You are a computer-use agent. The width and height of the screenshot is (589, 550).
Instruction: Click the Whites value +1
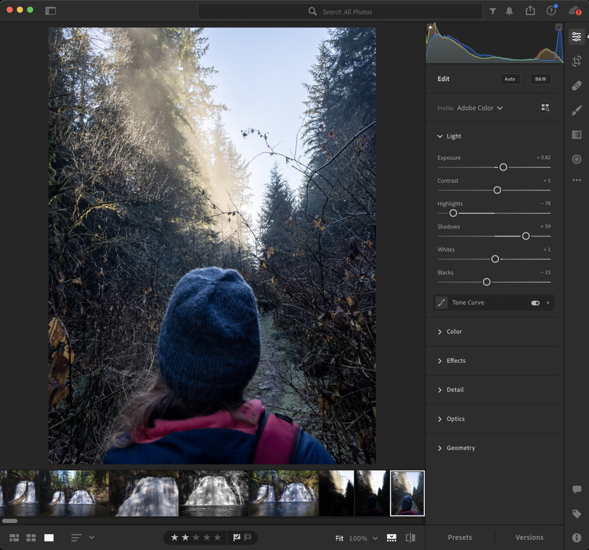tap(547, 250)
